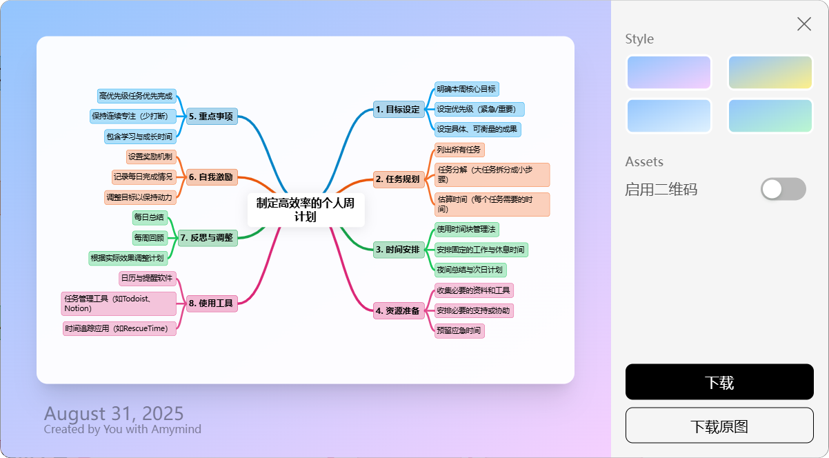Viewport: 829px width, 458px height.
Task: Click the subnode 保持连续专注（少打断）
Action: pyautogui.click(x=133, y=117)
